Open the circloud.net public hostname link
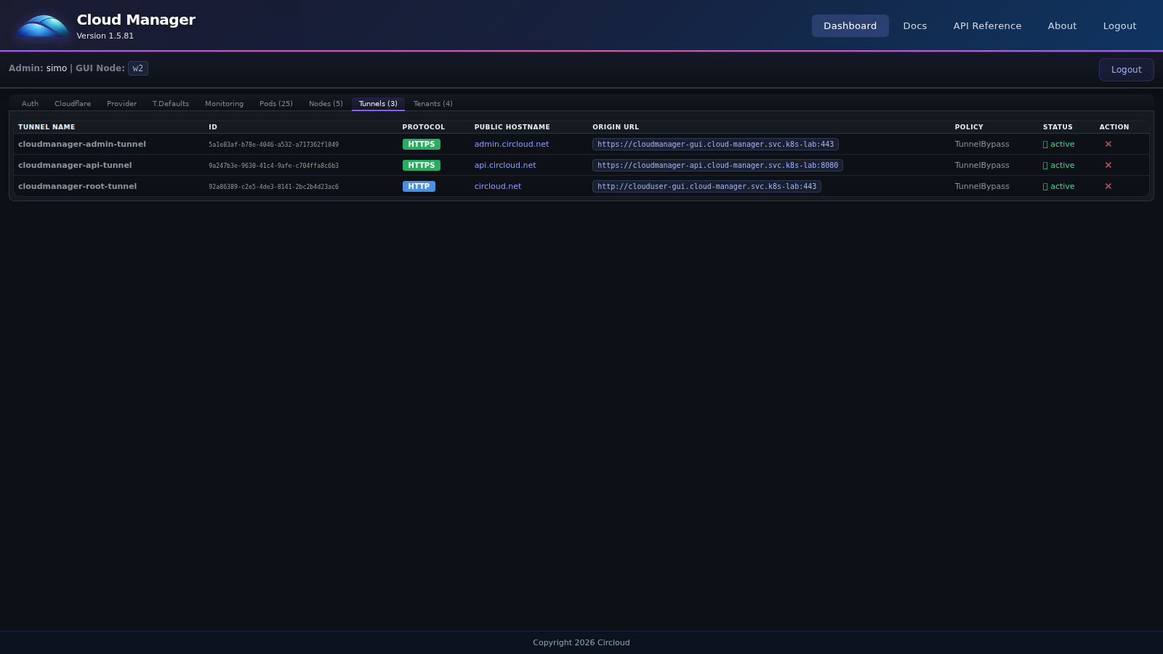 497,186
